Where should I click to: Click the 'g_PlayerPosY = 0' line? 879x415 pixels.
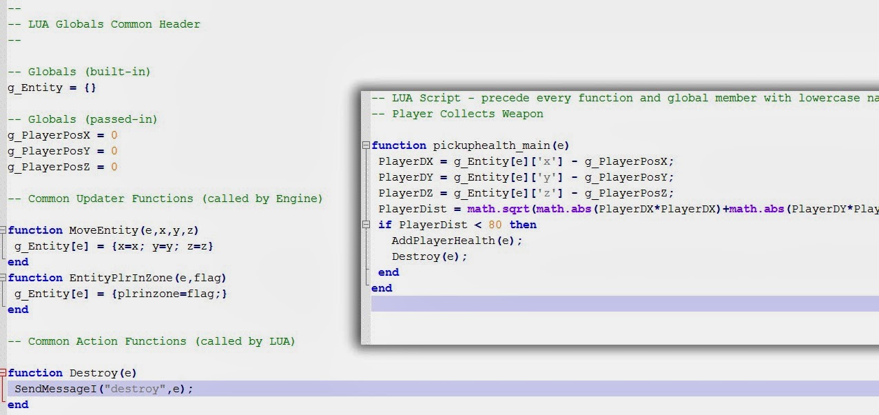63,151
